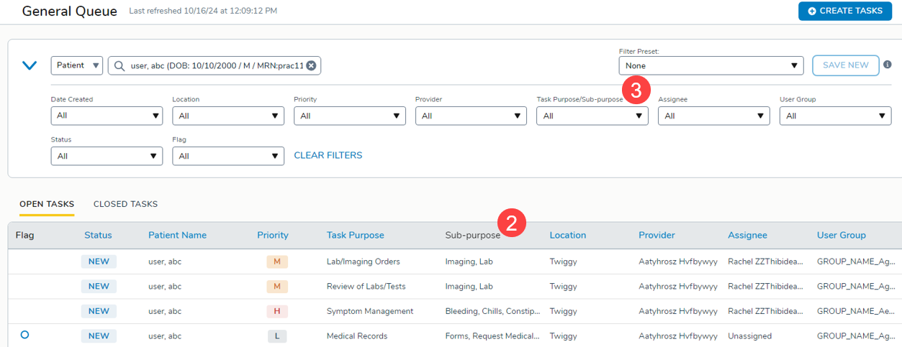Click the flag circle on Medical Records row

point(24,335)
